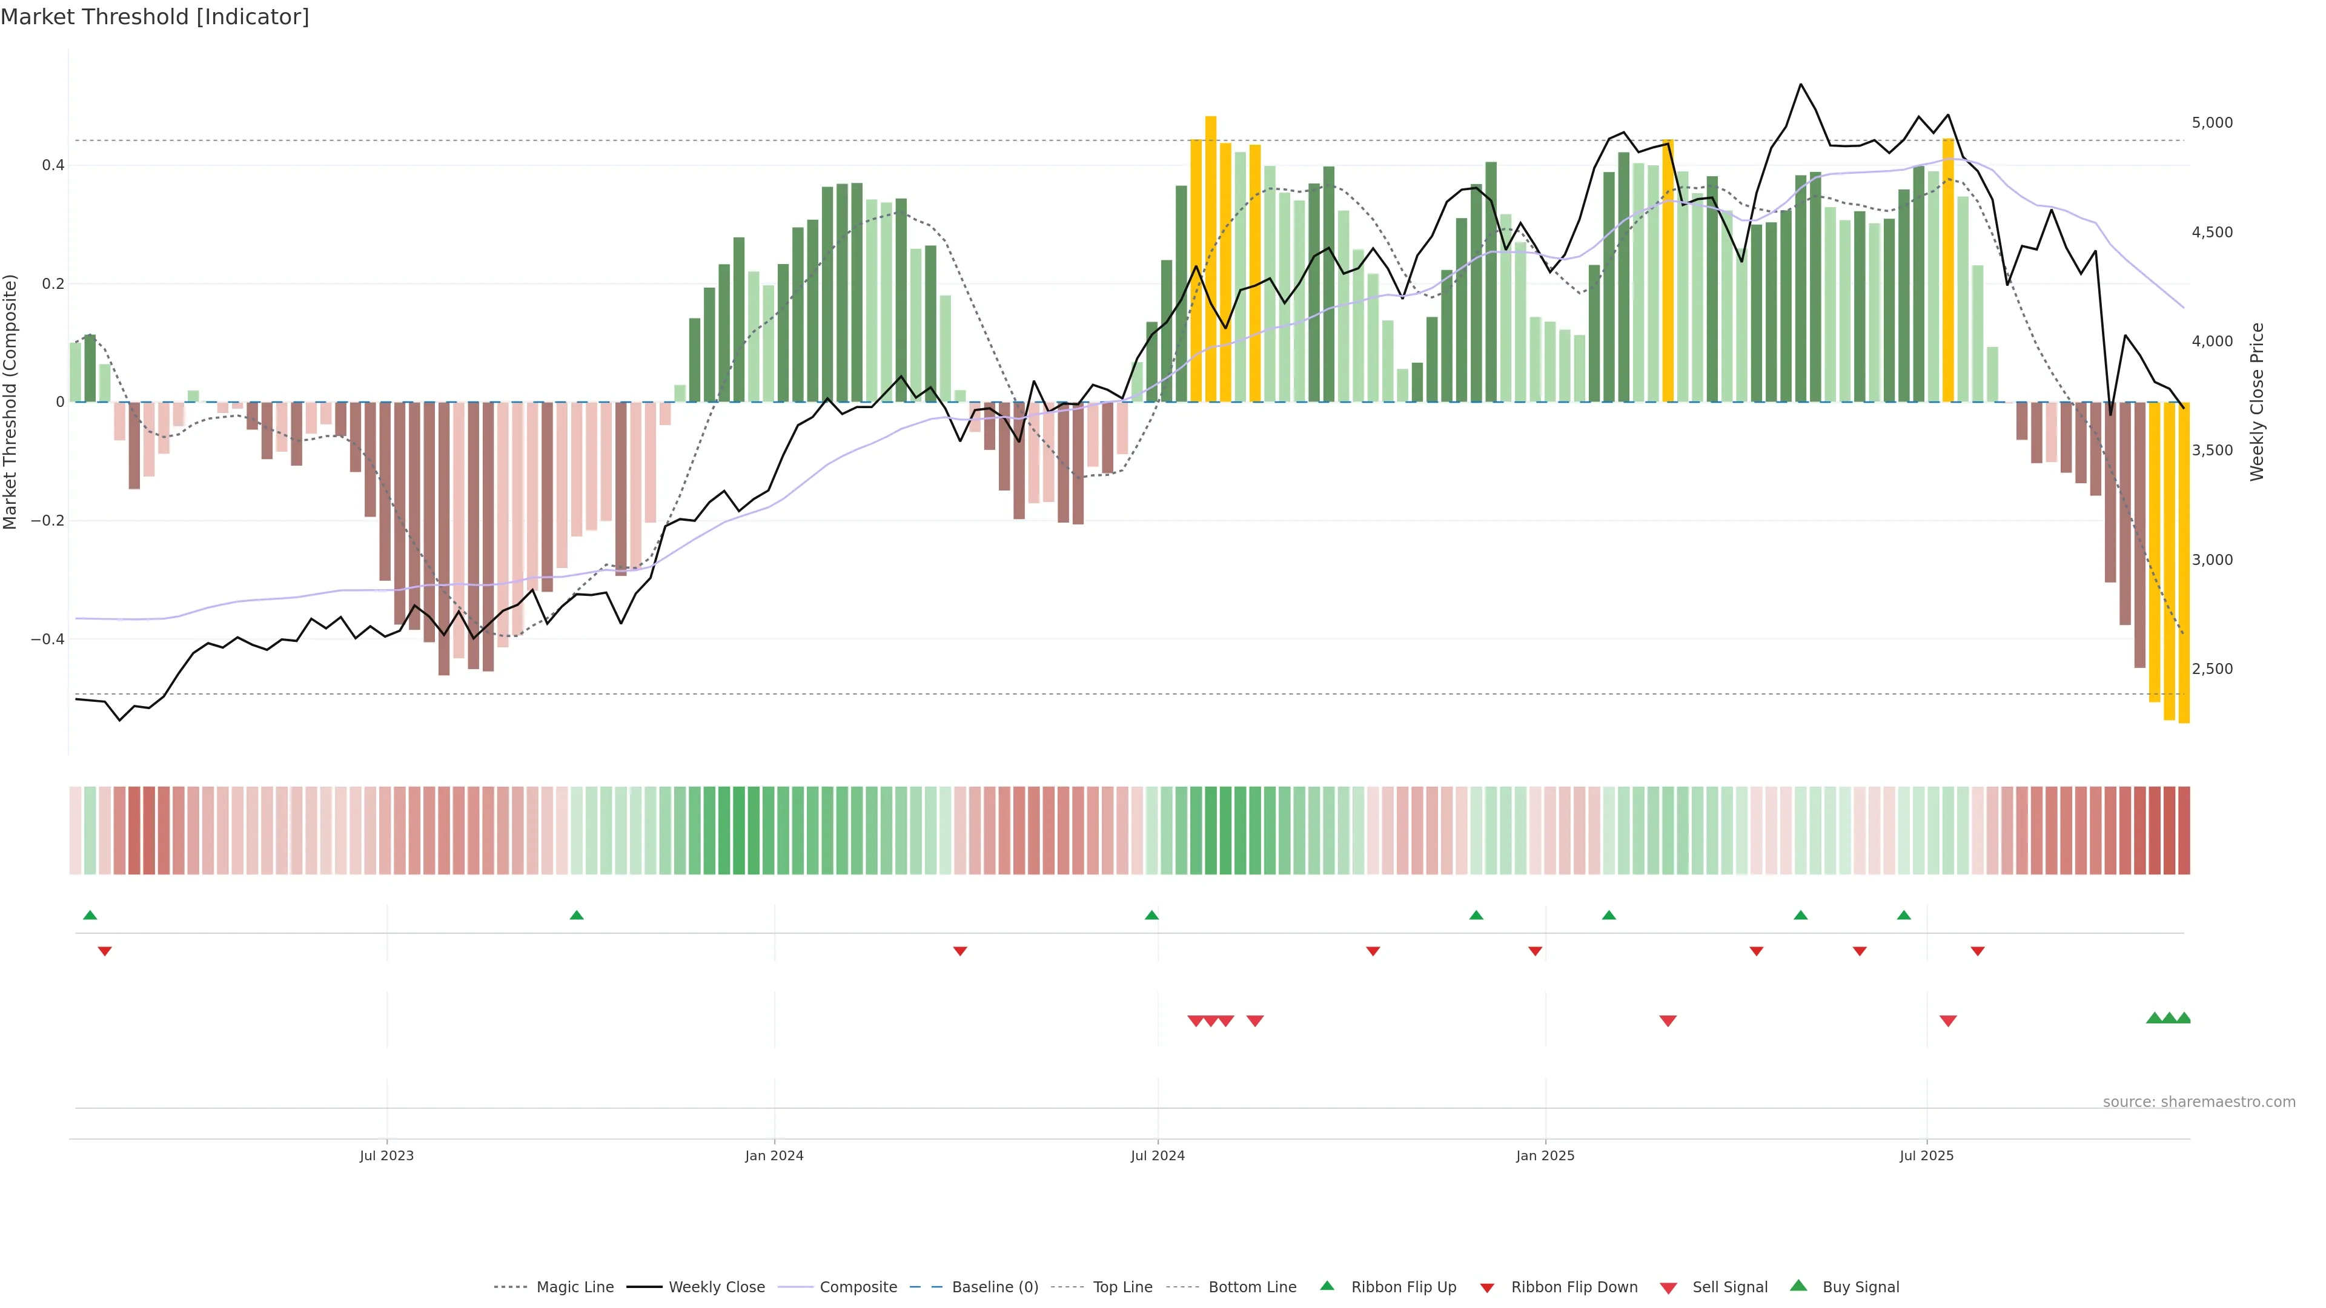Click the sell signal marker just after Jul 2025
The height and width of the screenshot is (1308, 2326).
click(x=1947, y=1021)
